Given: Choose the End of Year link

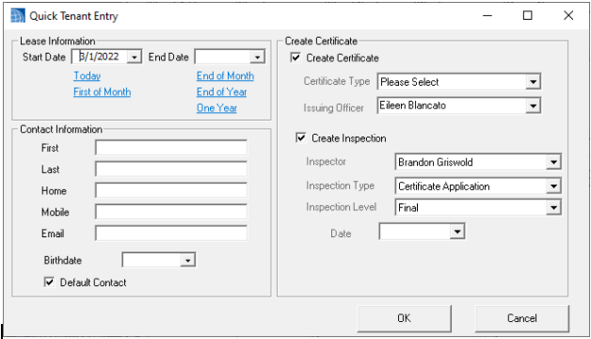Looking at the screenshot, I should (x=222, y=92).
